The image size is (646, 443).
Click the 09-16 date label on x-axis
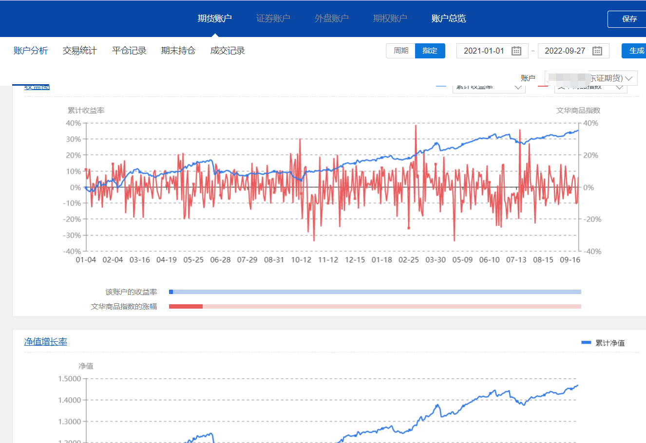(570, 260)
